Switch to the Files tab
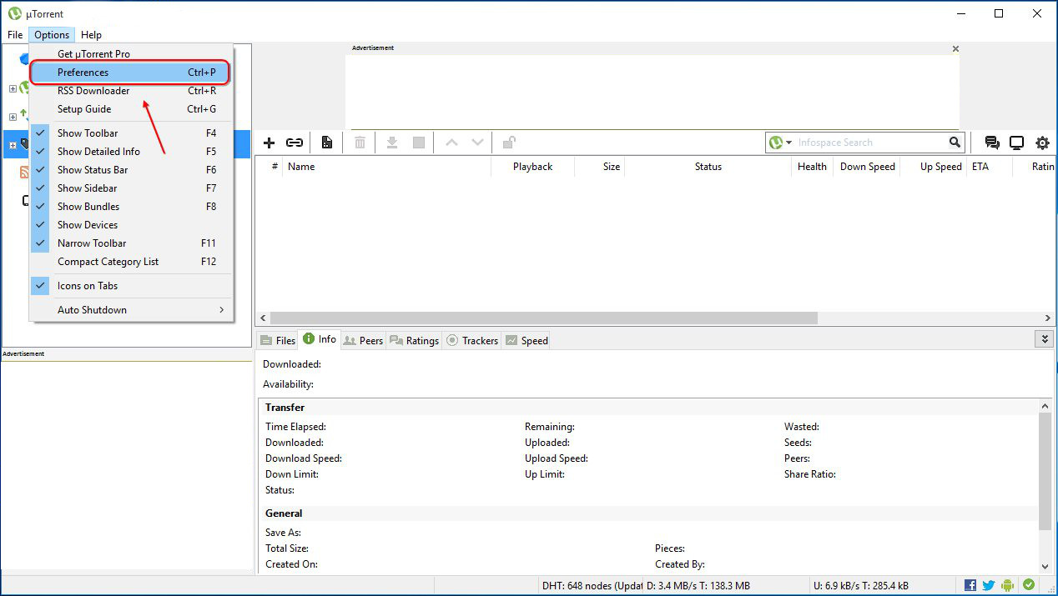The height and width of the screenshot is (596, 1058). click(x=278, y=340)
